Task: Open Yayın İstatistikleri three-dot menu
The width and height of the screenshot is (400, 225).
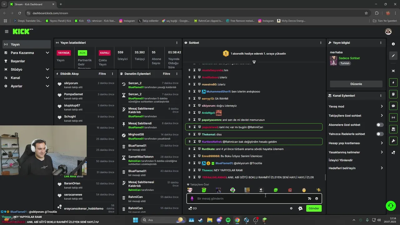Action: click(177, 43)
